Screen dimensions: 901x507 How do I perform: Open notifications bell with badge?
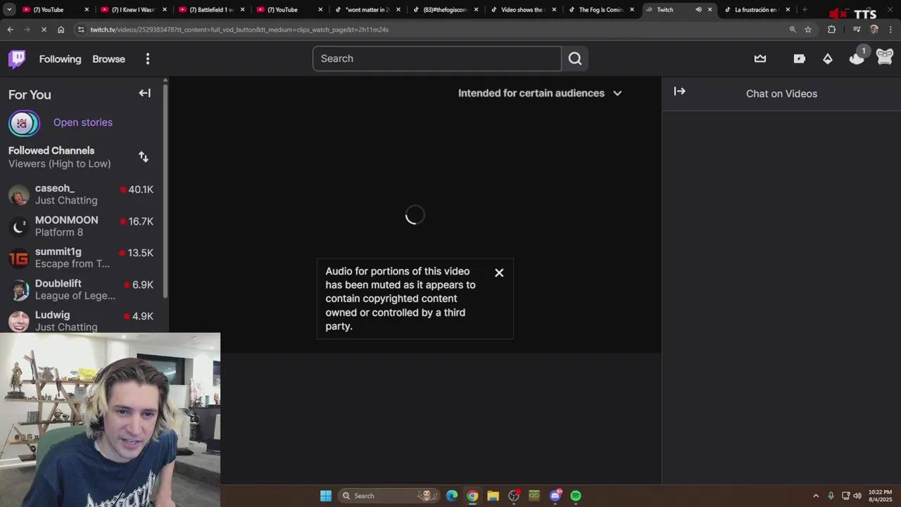tap(857, 58)
